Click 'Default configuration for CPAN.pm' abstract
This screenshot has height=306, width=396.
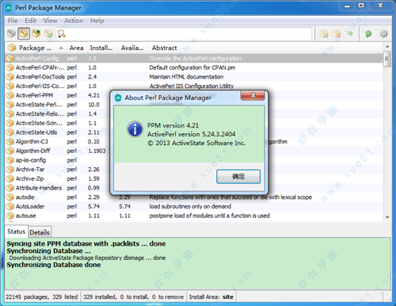192,67
